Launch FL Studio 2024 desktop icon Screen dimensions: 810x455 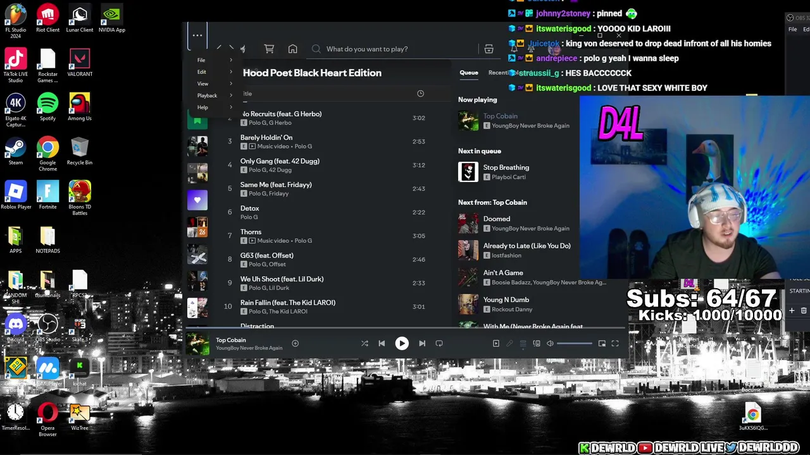tap(16, 20)
